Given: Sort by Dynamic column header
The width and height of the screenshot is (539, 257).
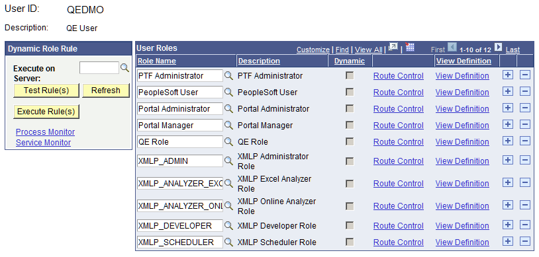Looking at the screenshot, I should pyautogui.click(x=349, y=61).
